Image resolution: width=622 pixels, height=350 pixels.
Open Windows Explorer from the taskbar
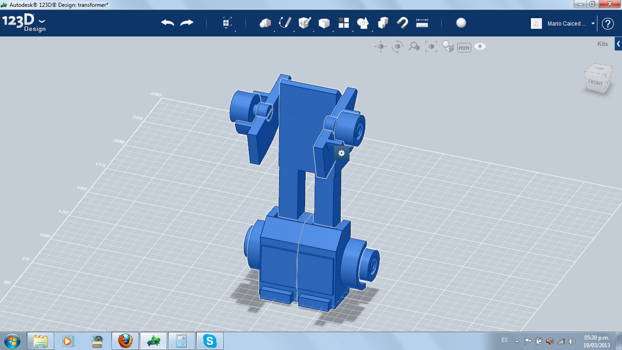pos(41,341)
